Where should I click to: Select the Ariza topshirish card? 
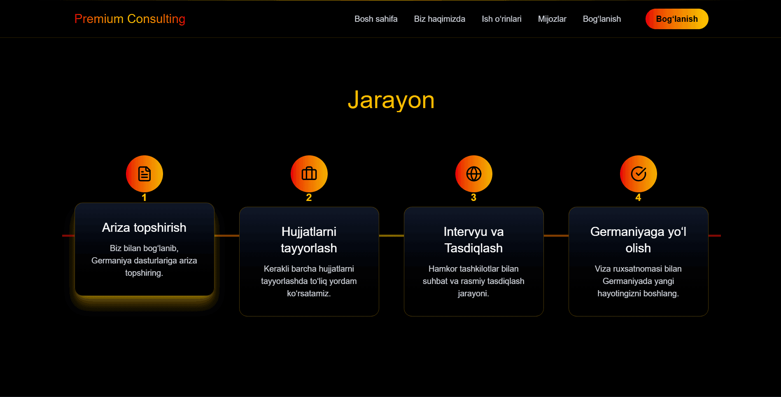145,249
